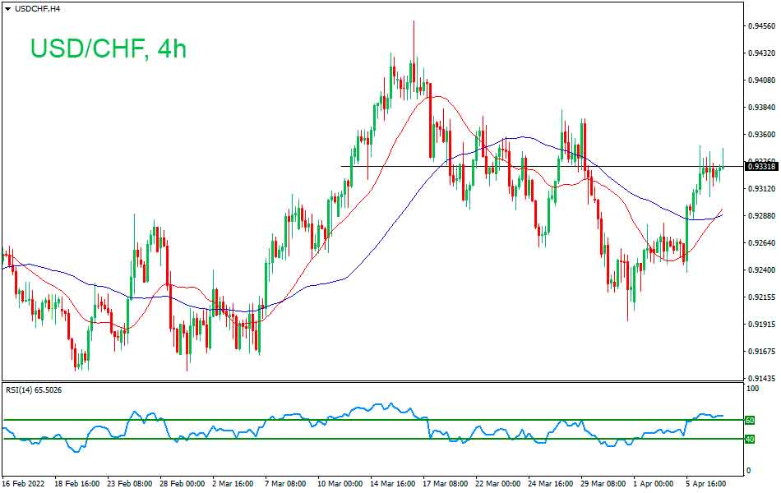Select the USD/CHF, 4h title text
Screen dimensions: 781x493
[x=105, y=48]
